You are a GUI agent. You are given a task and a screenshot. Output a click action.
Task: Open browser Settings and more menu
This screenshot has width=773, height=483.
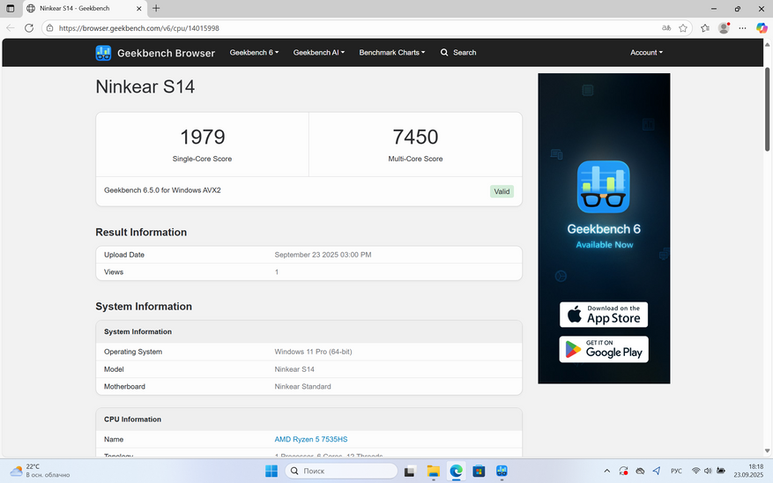(742, 28)
